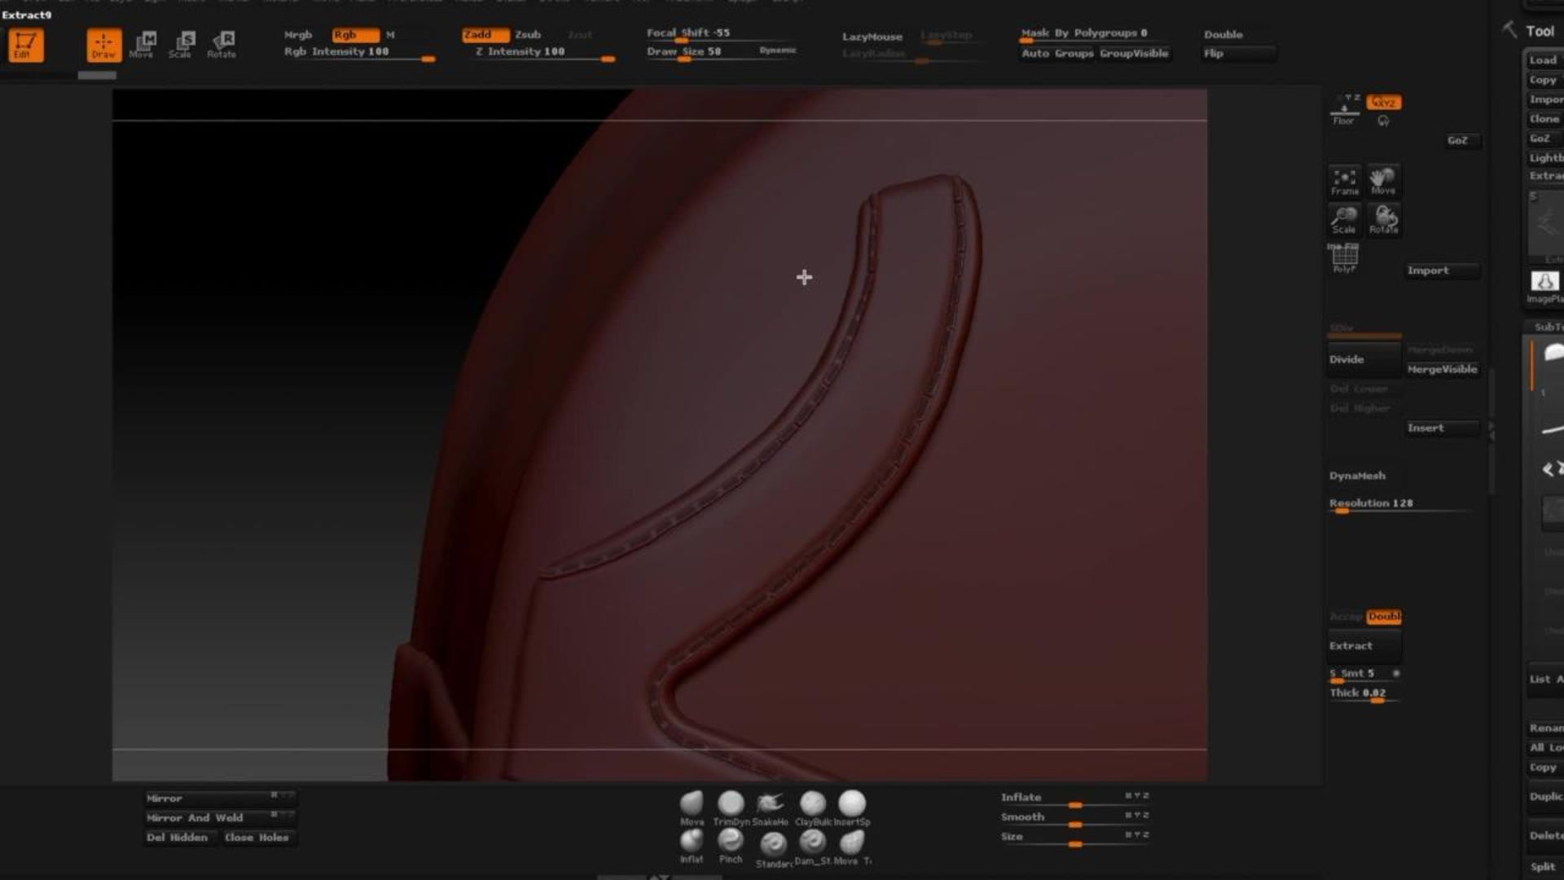
Task: Select the Pinch brush
Action: click(x=731, y=841)
